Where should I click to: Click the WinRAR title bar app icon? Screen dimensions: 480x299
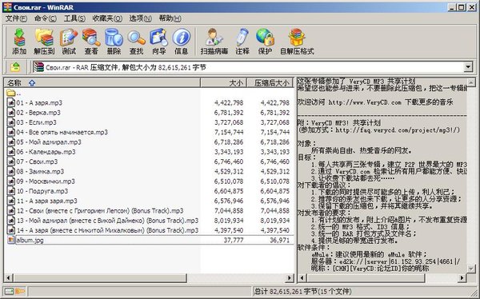click(x=7, y=7)
